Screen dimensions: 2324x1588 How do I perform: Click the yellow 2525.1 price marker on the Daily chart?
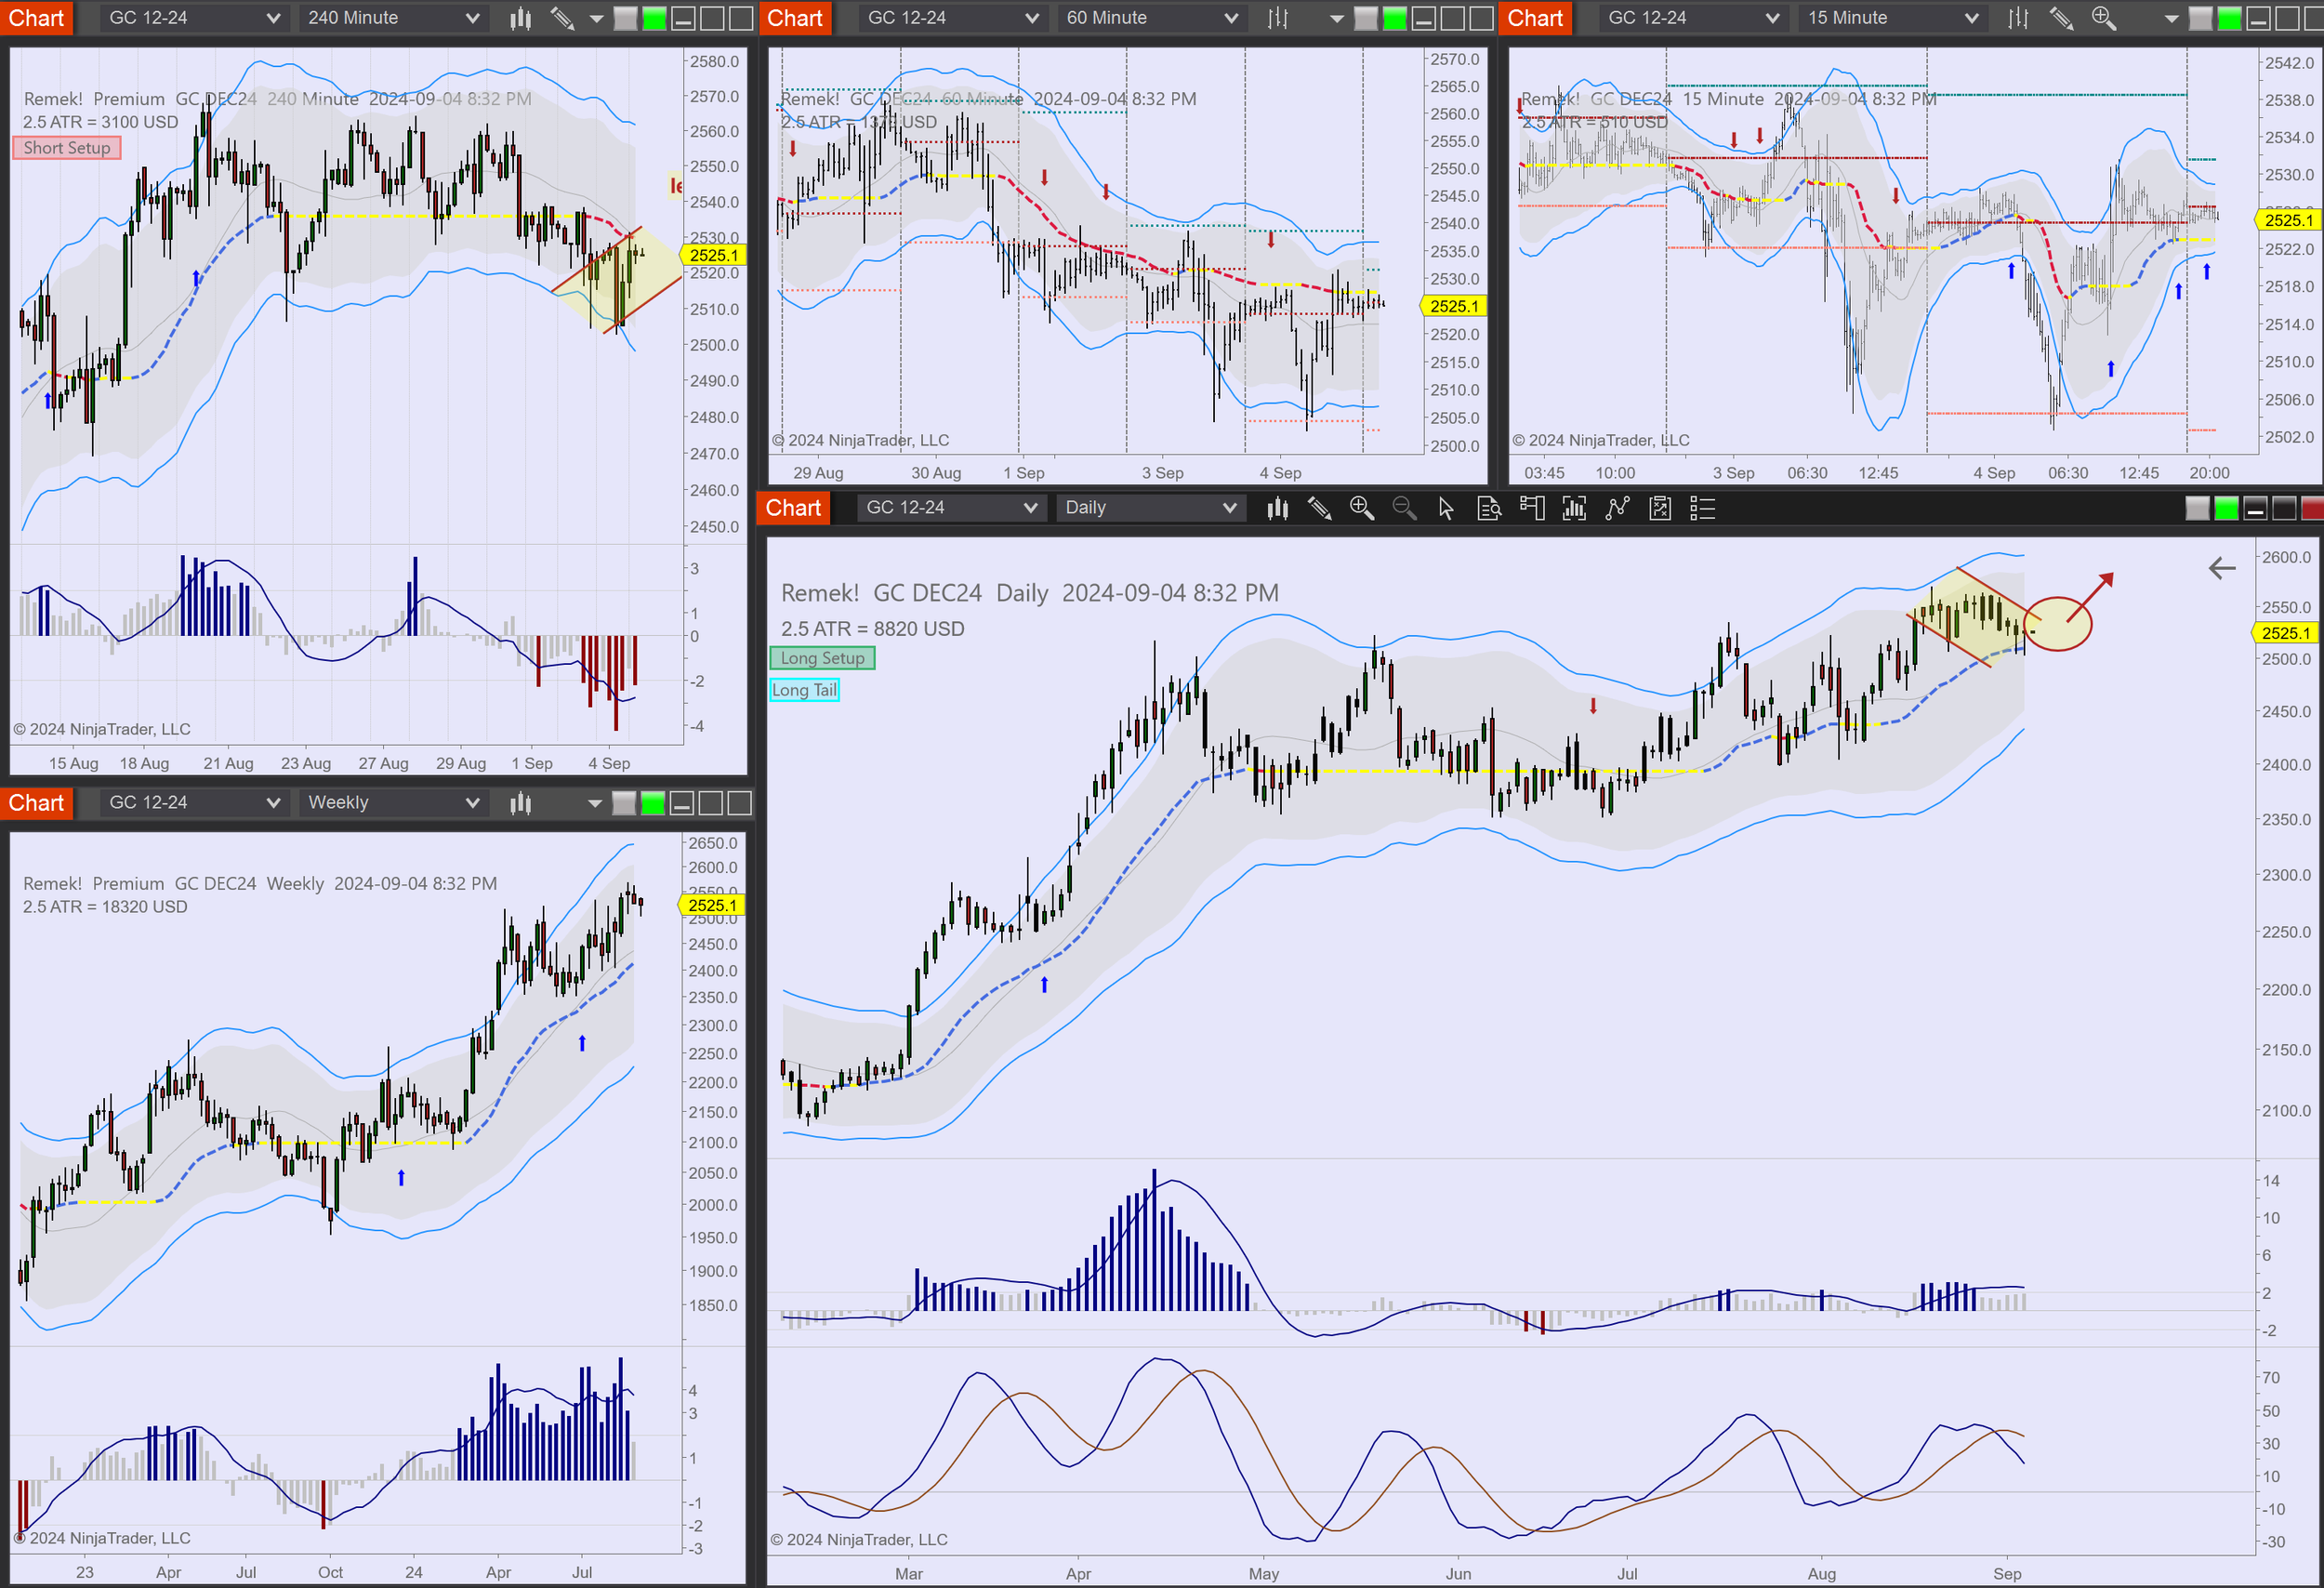click(2286, 633)
